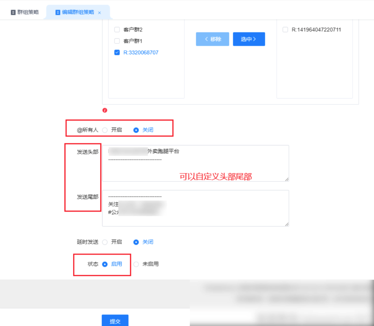Check the 客户群1 checkbox
Viewport: 374px width, 326px height.
click(117, 41)
